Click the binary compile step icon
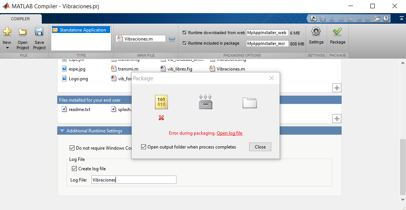This screenshot has height=210, width=406. point(161,102)
